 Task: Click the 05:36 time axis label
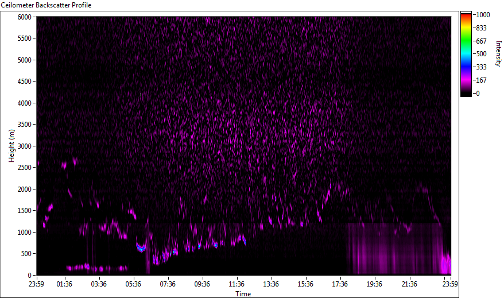(x=133, y=284)
